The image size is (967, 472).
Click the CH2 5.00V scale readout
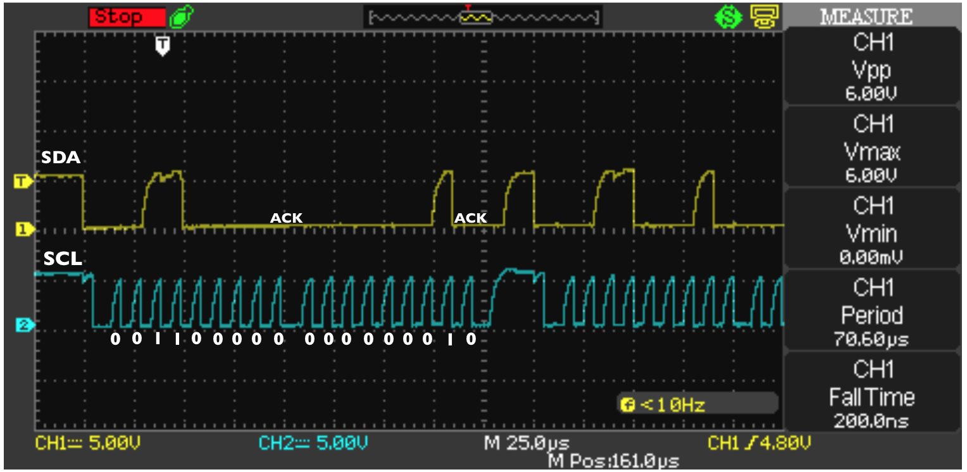313,442
